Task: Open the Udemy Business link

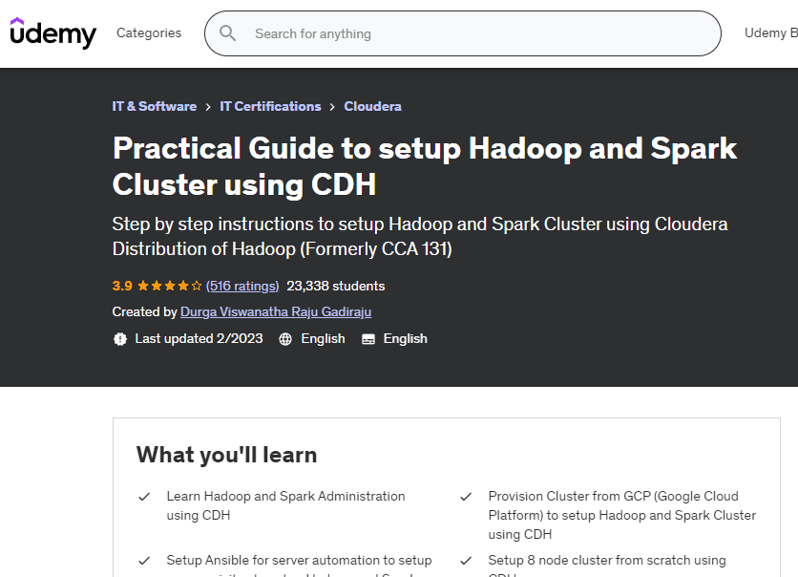Action: (x=770, y=33)
